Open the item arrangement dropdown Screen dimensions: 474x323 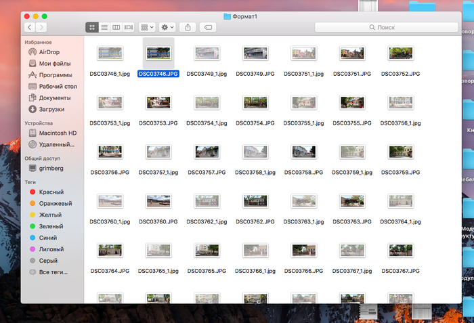[146, 27]
